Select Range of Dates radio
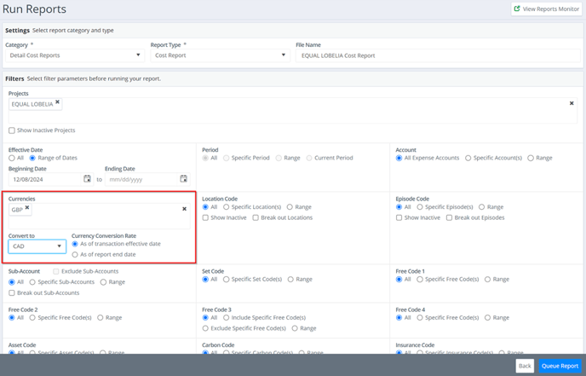586x376 pixels. click(32, 158)
